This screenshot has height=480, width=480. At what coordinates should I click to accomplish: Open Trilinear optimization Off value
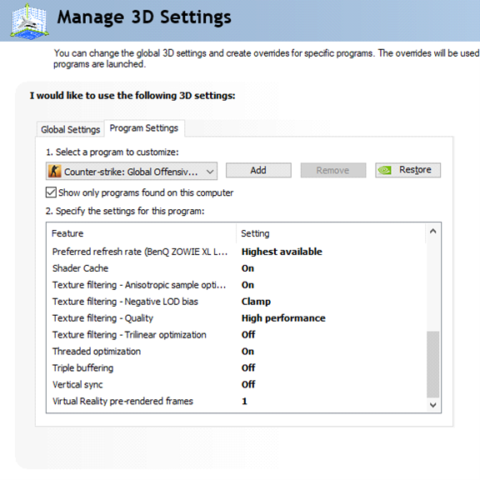248,335
